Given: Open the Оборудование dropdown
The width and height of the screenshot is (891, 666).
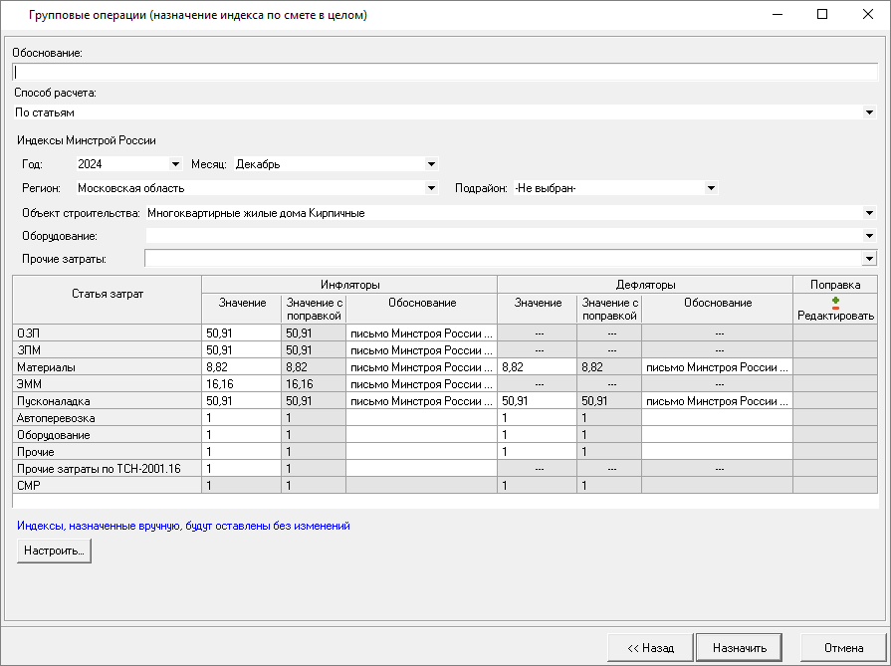Looking at the screenshot, I should click(x=869, y=236).
